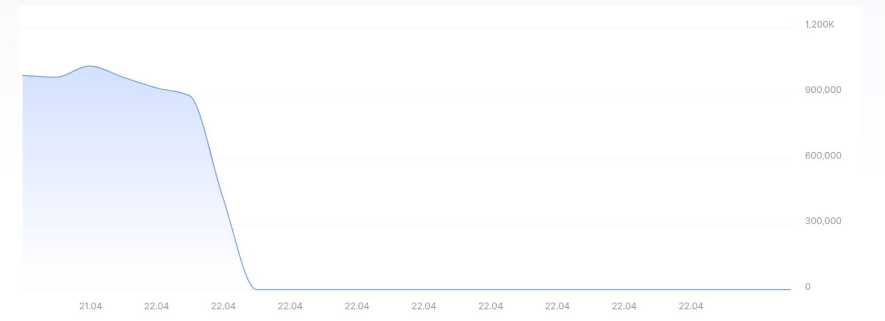Click the 0 value on y-axis
This screenshot has width=885, height=321.
(x=808, y=287)
